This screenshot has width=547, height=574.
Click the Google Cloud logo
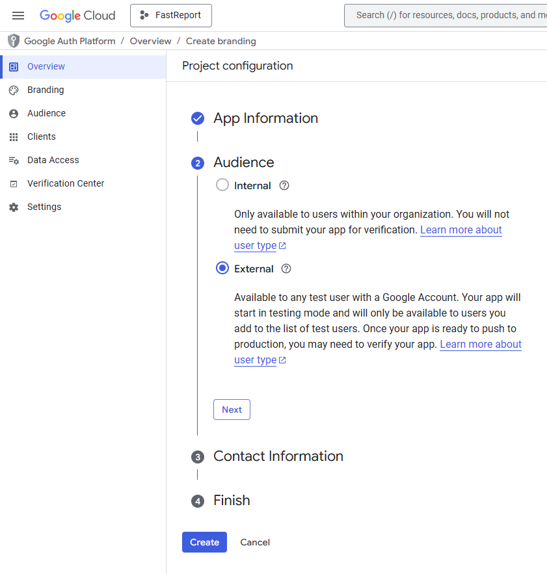pyautogui.click(x=77, y=16)
